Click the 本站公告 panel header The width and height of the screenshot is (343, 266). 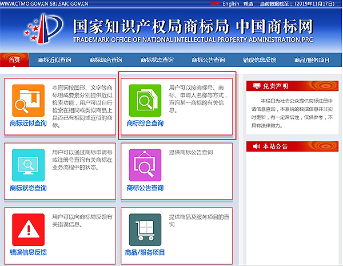[292, 146]
